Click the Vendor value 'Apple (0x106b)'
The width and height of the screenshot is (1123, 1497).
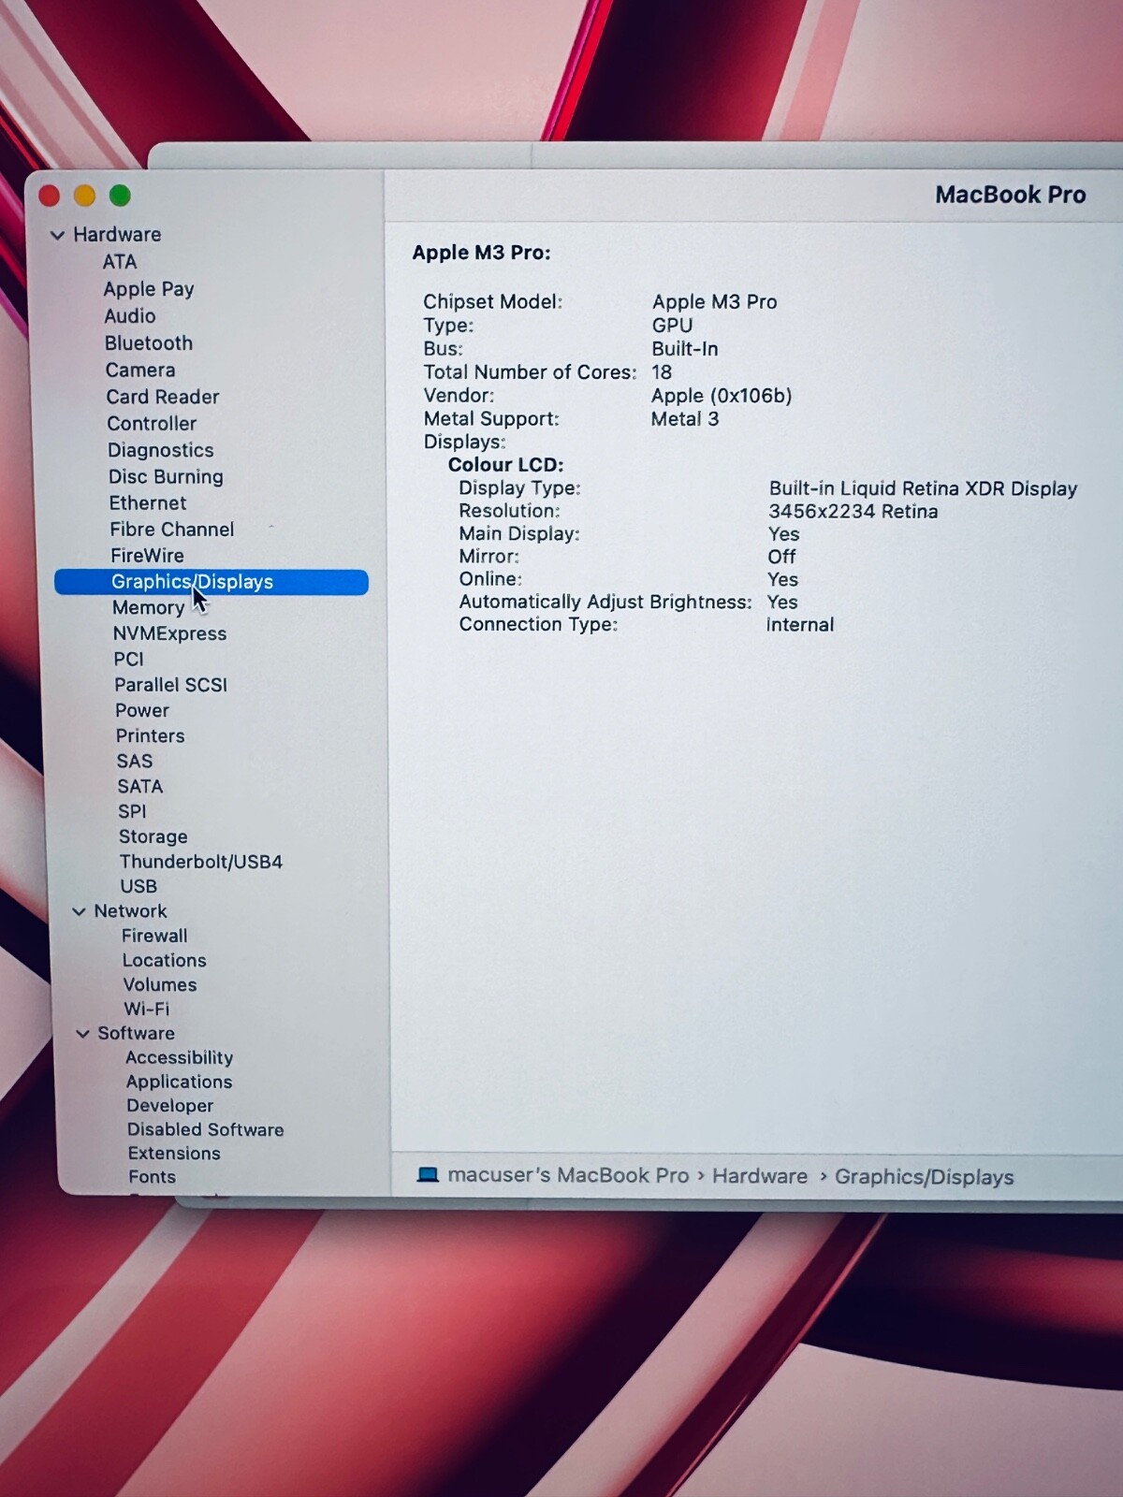[x=722, y=396]
